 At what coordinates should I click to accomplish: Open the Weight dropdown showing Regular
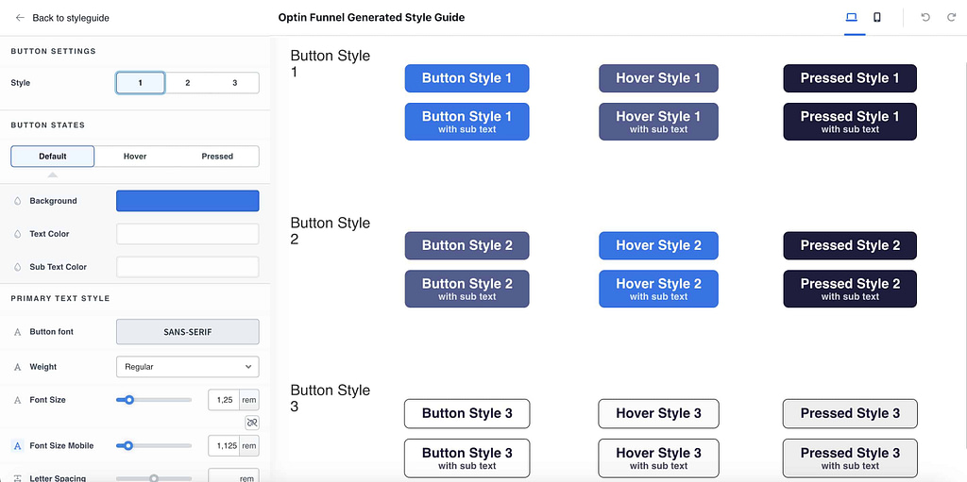tap(188, 367)
